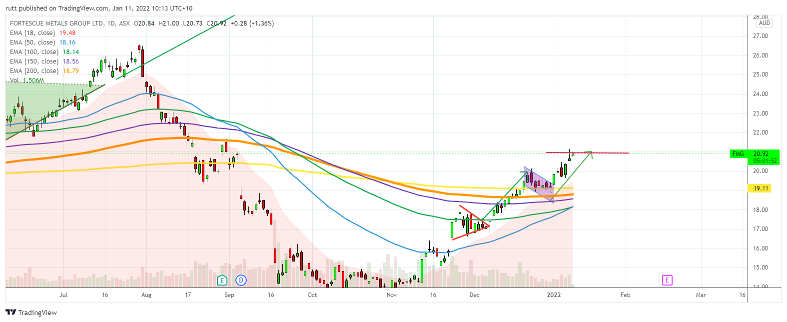Click the blue dividend D marker

tap(241, 280)
